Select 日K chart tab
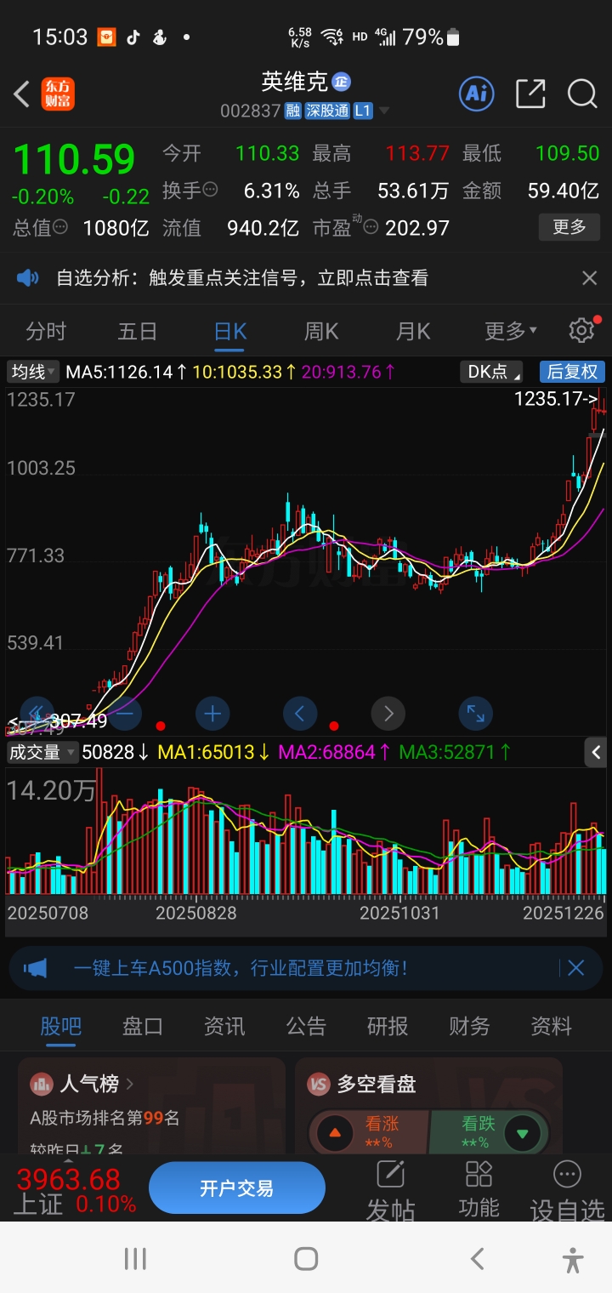Screen dimensions: 612x1293 click(x=229, y=331)
